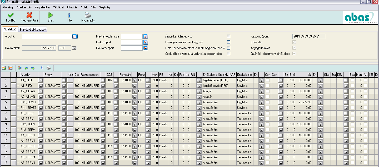Click the Értékelés checkbox

(294, 42)
